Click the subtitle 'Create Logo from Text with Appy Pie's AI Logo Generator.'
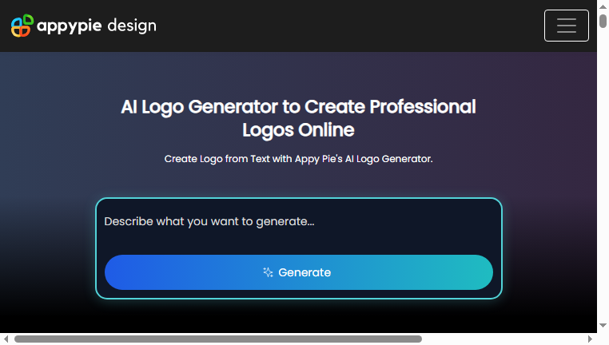Image resolution: width=609 pixels, height=345 pixels. click(298, 159)
